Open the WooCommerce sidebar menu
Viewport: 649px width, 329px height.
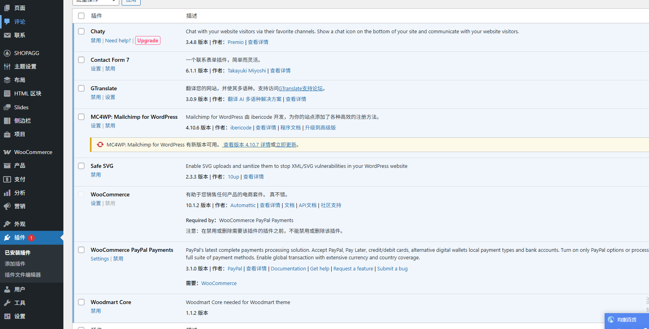pyautogui.click(x=32, y=152)
